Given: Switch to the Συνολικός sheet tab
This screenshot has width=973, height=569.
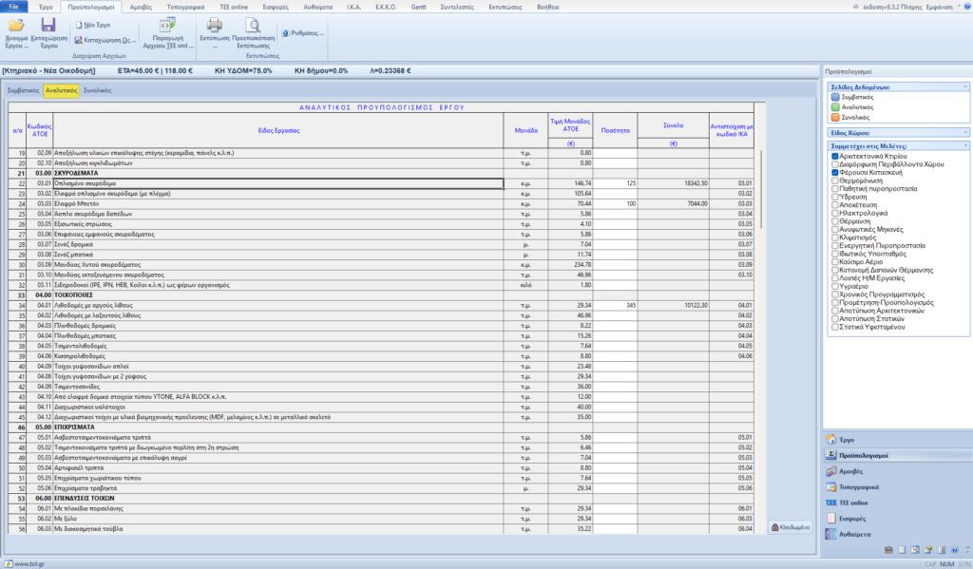Looking at the screenshot, I should coord(98,91).
